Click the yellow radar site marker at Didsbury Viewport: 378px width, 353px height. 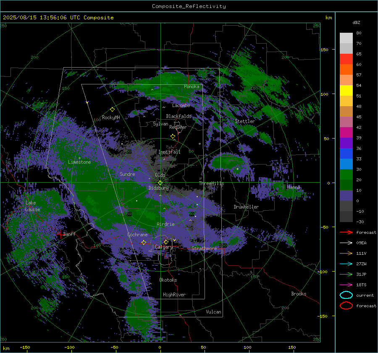point(160,183)
